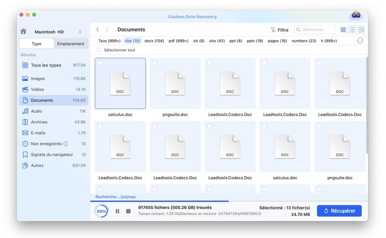Switch to grid thumbnail view
The width and height of the screenshot is (386, 238).
343,30
